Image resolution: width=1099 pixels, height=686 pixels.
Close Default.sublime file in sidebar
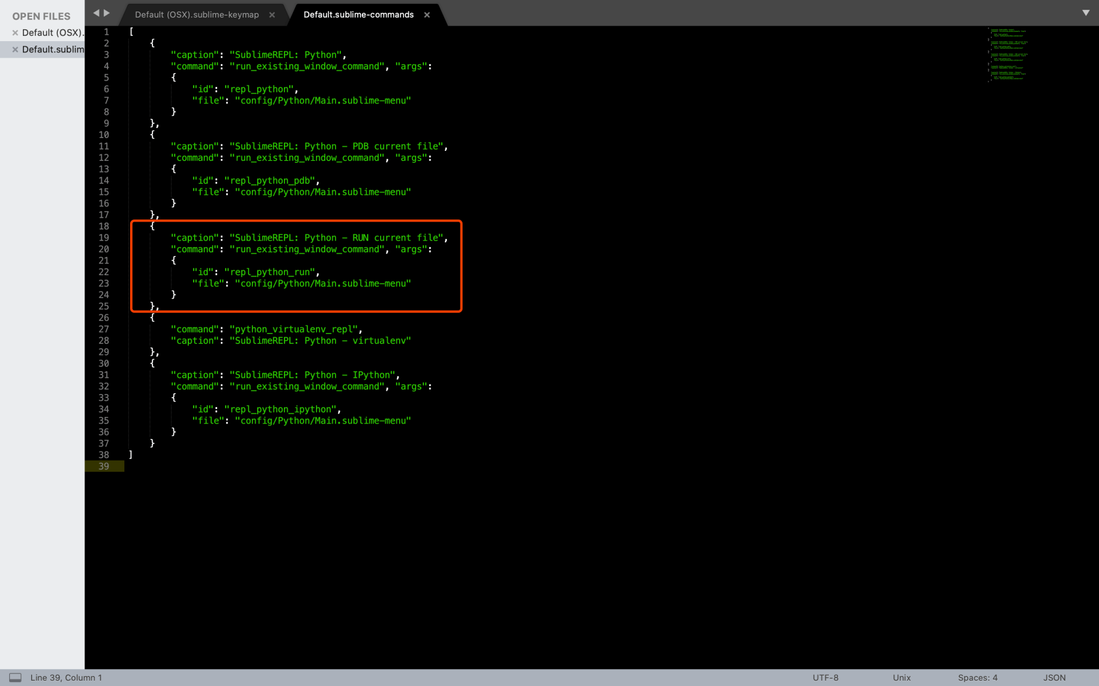(x=15, y=50)
